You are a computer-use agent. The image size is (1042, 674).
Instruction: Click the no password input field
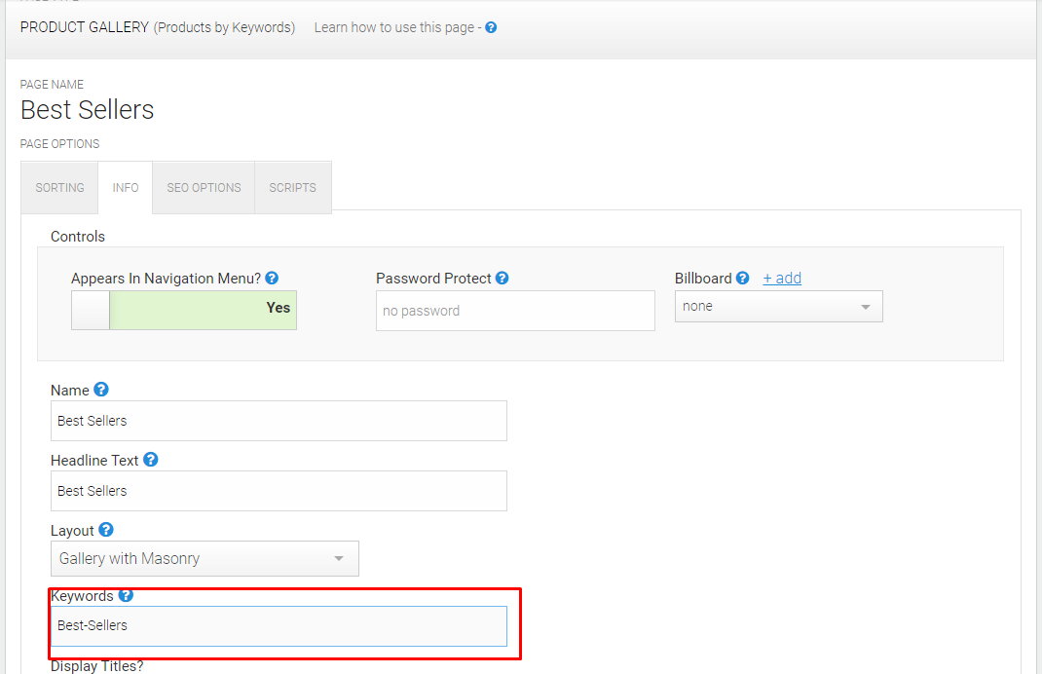tap(516, 311)
